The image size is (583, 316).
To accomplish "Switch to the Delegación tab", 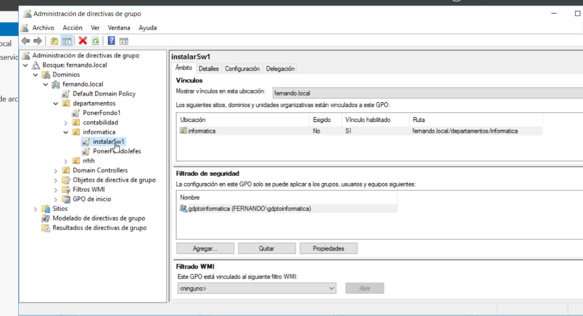I will (x=280, y=69).
